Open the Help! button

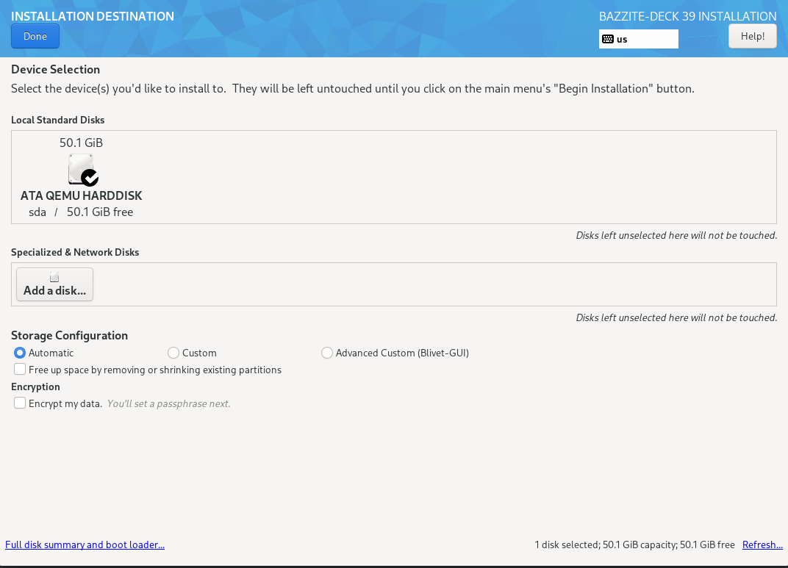click(x=752, y=36)
